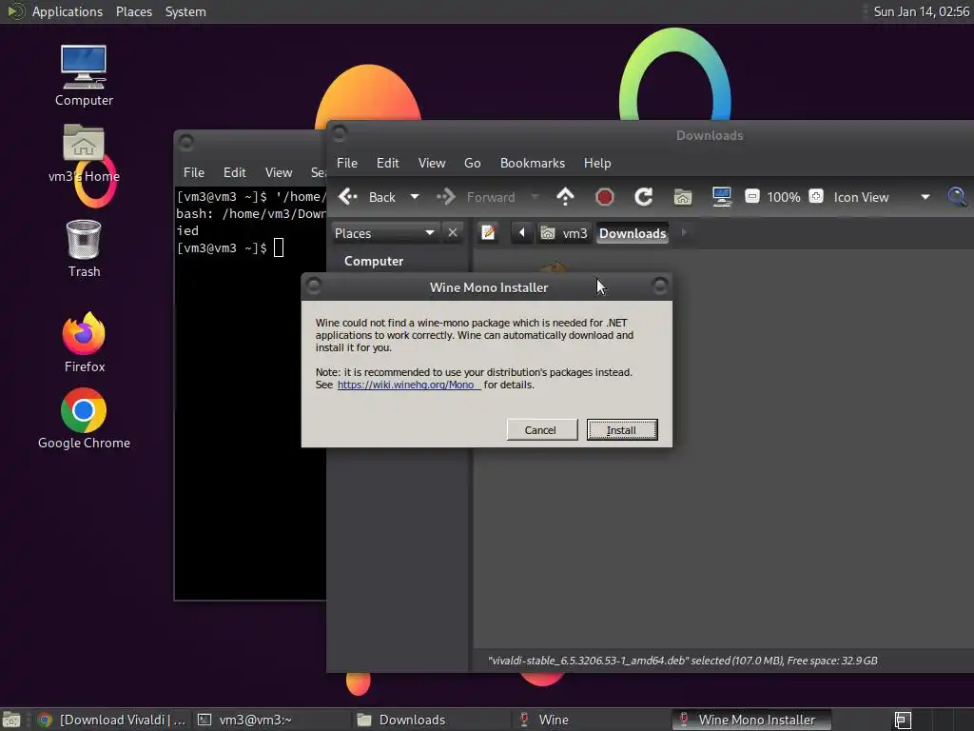Select the Firefox desktop icon
This screenshot has height=731, width=974.
tap(84, 342)
